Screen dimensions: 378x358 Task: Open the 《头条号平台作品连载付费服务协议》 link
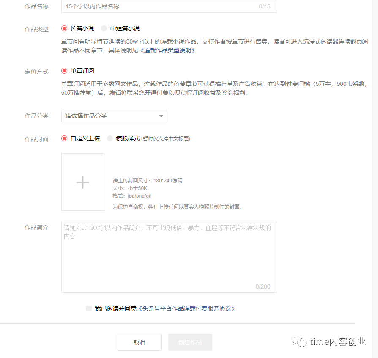(x=186, y=308)
